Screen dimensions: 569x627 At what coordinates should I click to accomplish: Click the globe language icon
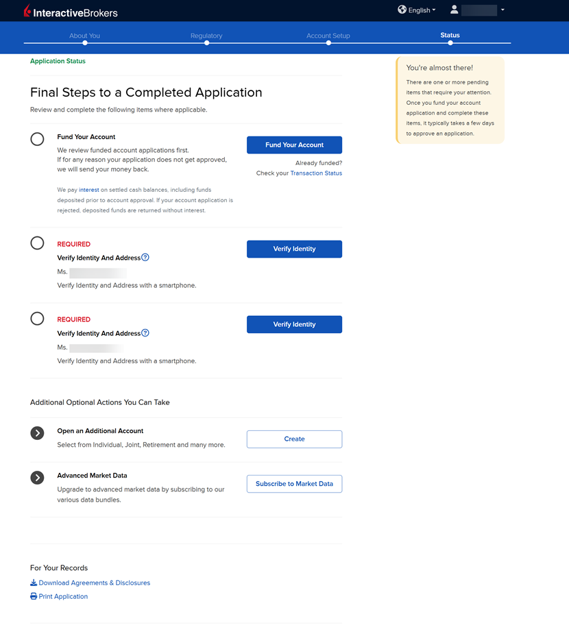tap(402, 10)
